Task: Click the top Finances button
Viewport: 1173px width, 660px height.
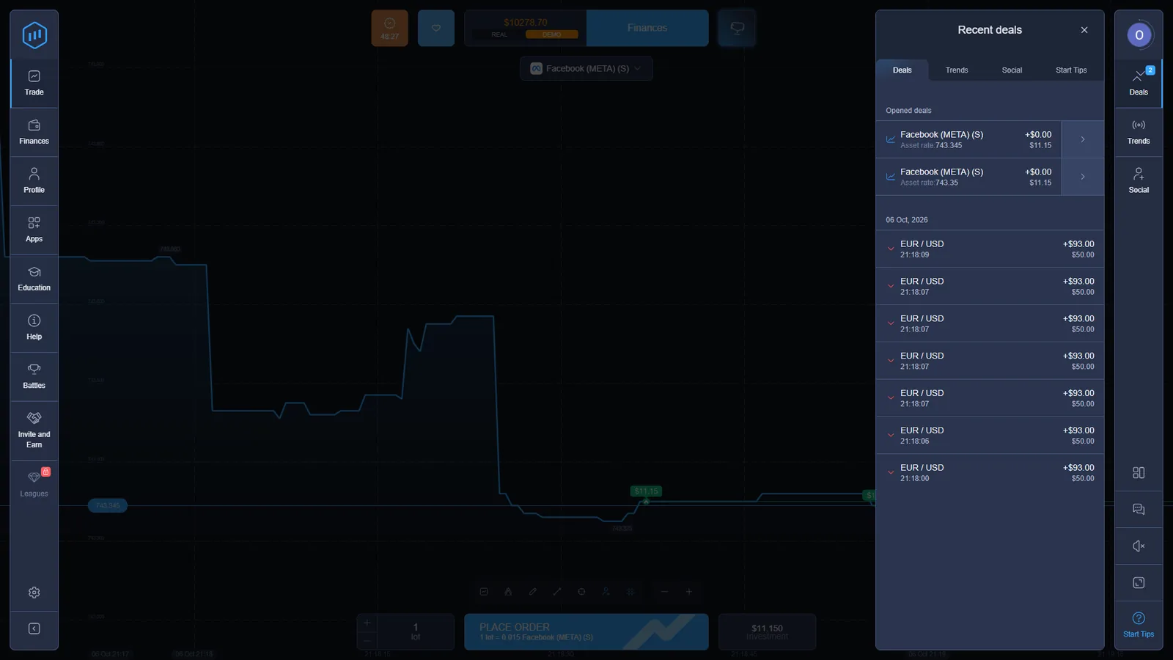Action: click(x=647, y=28)
